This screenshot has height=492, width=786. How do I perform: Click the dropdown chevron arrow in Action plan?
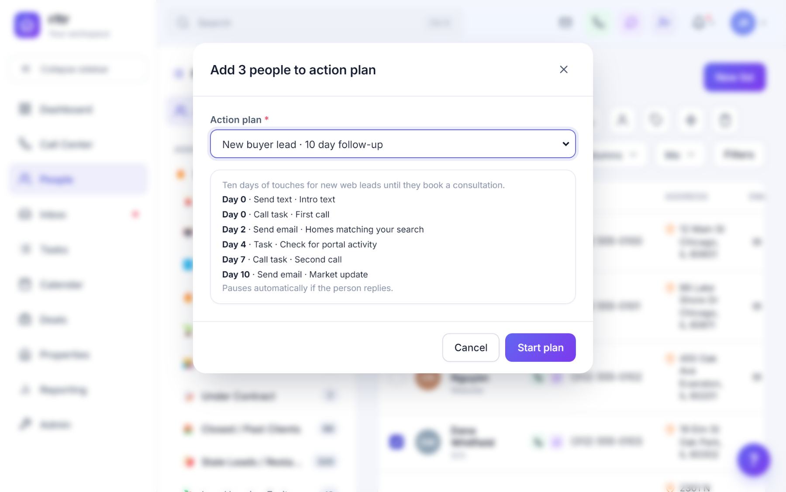click(x=566, y=144)
